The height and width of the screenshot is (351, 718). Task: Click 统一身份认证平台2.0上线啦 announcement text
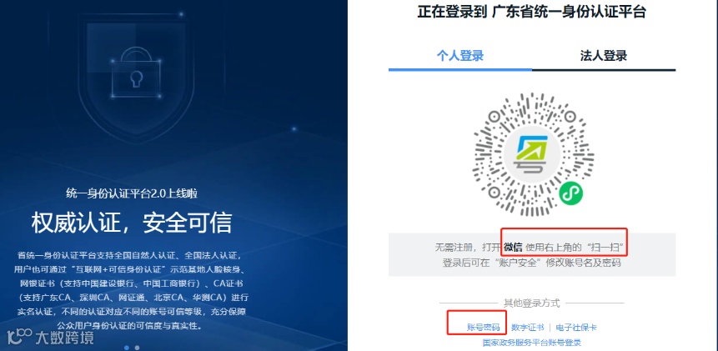pos(132,193)
